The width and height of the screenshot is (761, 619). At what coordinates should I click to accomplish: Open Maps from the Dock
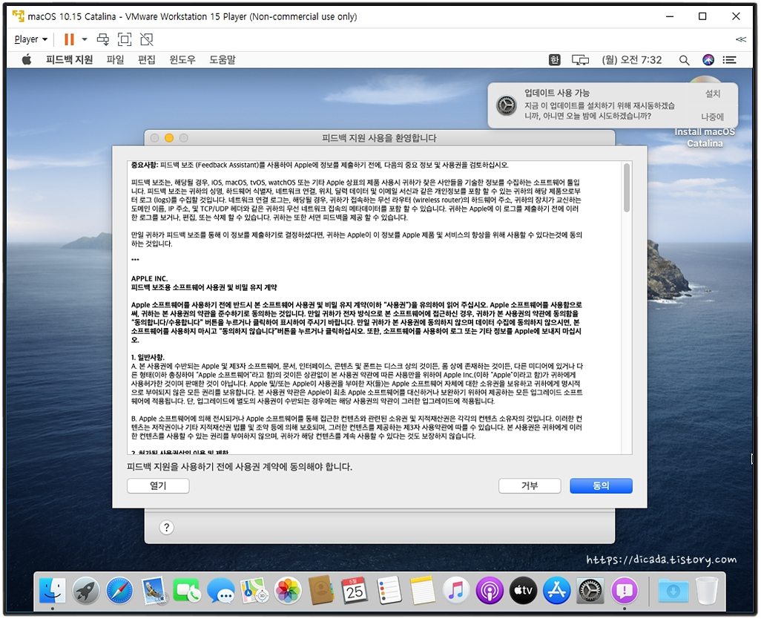254,590
